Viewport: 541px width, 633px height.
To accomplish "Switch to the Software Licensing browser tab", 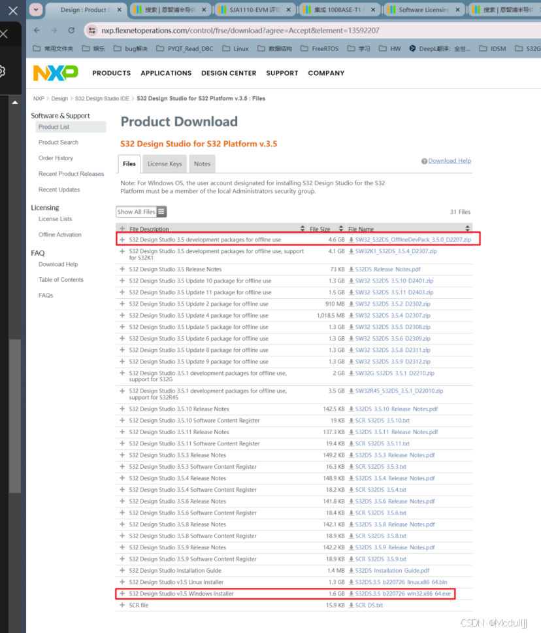I will point(423,10).
